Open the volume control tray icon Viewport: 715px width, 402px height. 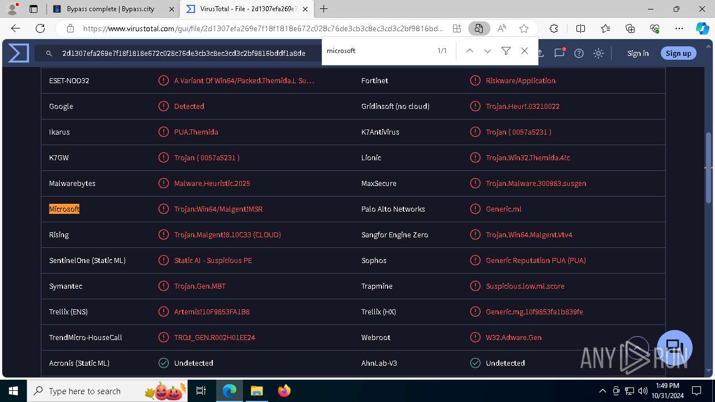coord(643,391)
